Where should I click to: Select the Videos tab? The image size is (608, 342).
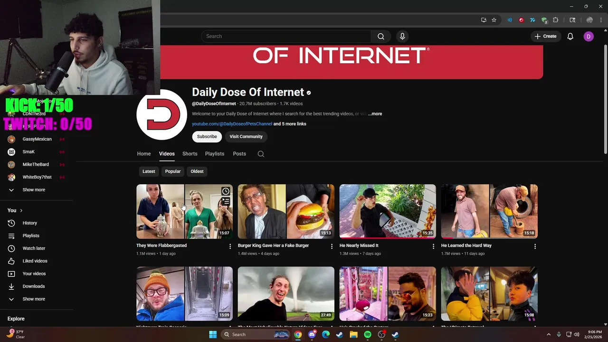[x=167, y=154]
